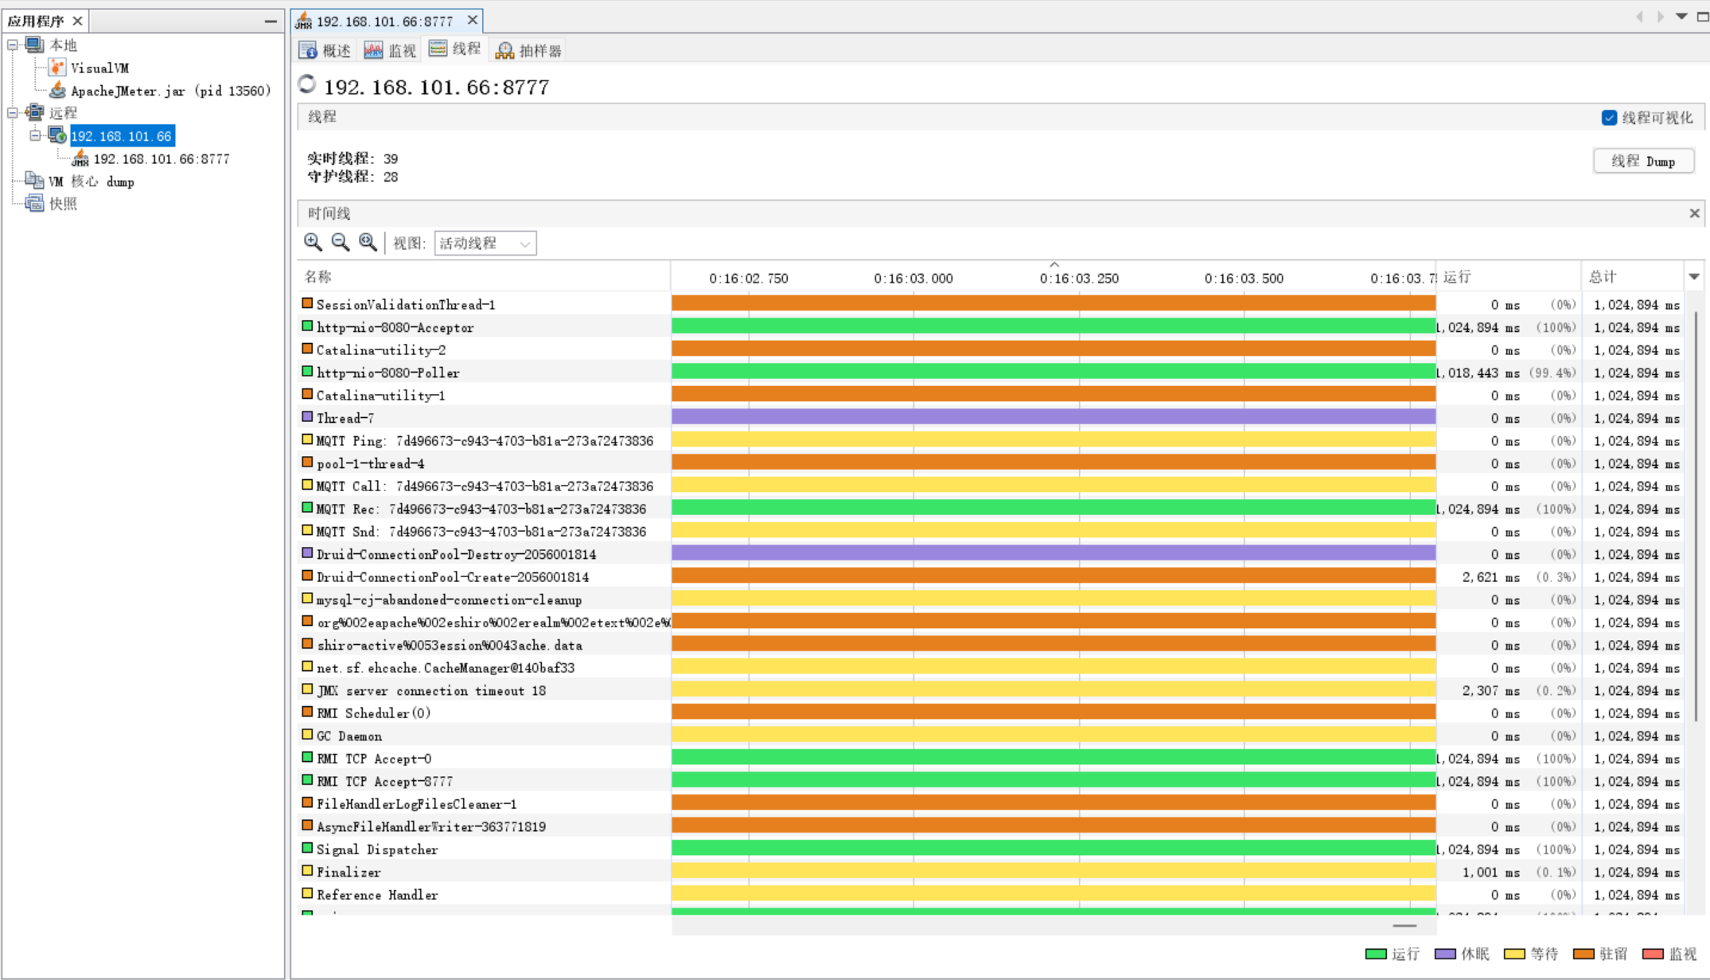
Task: Close the 时间线 panel
Action: tap(1694, 213)
